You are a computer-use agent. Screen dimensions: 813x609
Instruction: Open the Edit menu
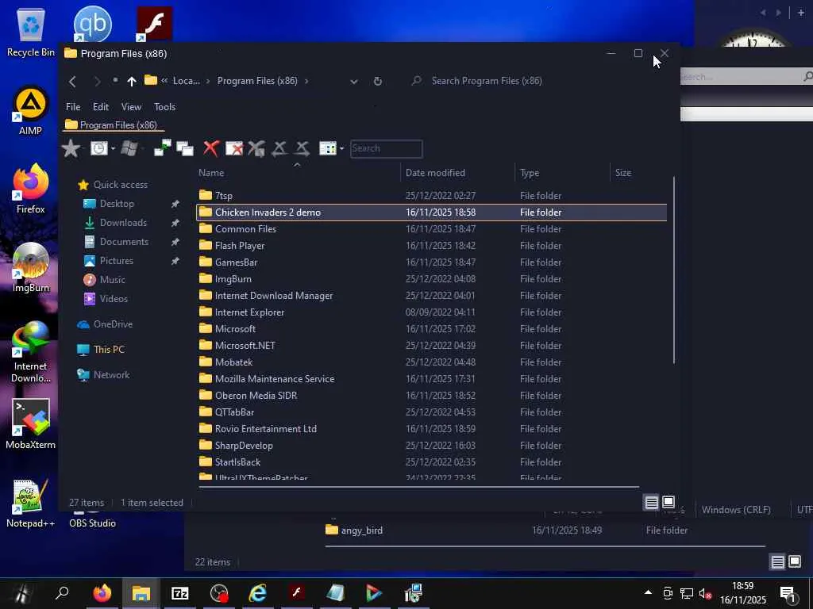coord(101,107)
